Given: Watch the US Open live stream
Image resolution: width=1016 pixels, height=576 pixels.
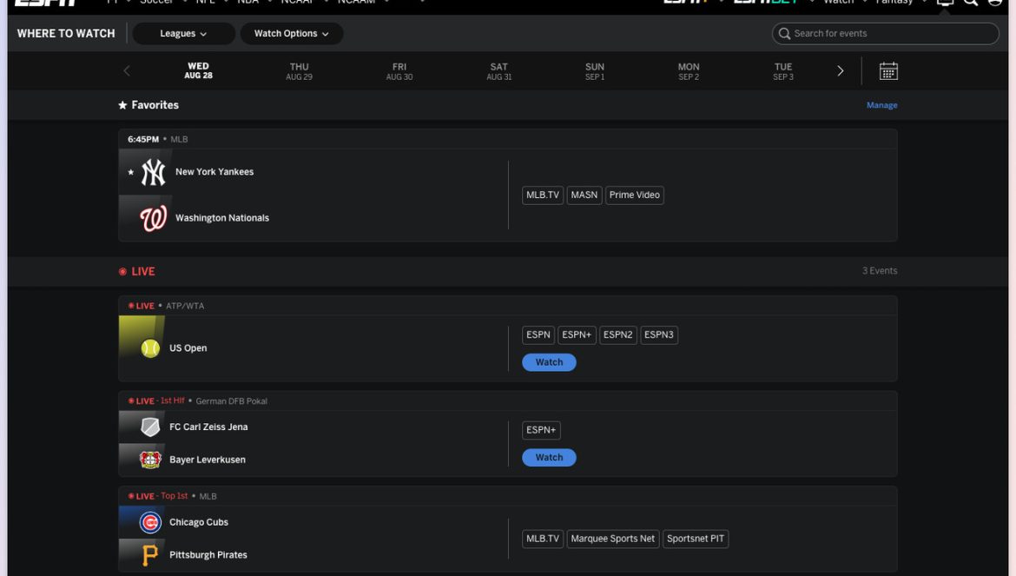Looking at the screenshot, I should (549, 362).
